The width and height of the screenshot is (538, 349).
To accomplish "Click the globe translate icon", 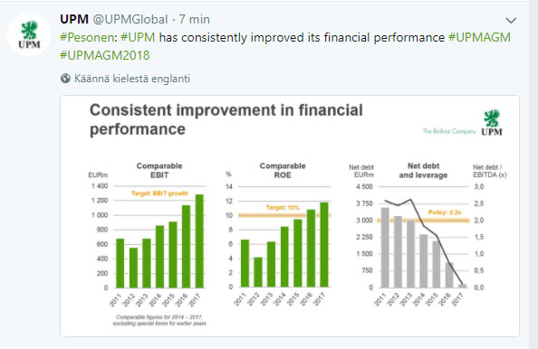I will coord(65,79).
